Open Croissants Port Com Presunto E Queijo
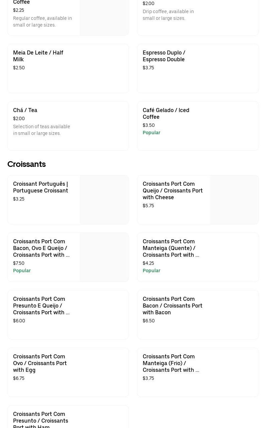This screenshot has height=428, width=270. (x=41, y=306)
